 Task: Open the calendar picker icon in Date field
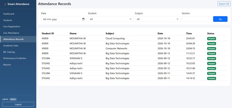coord(83,19)
